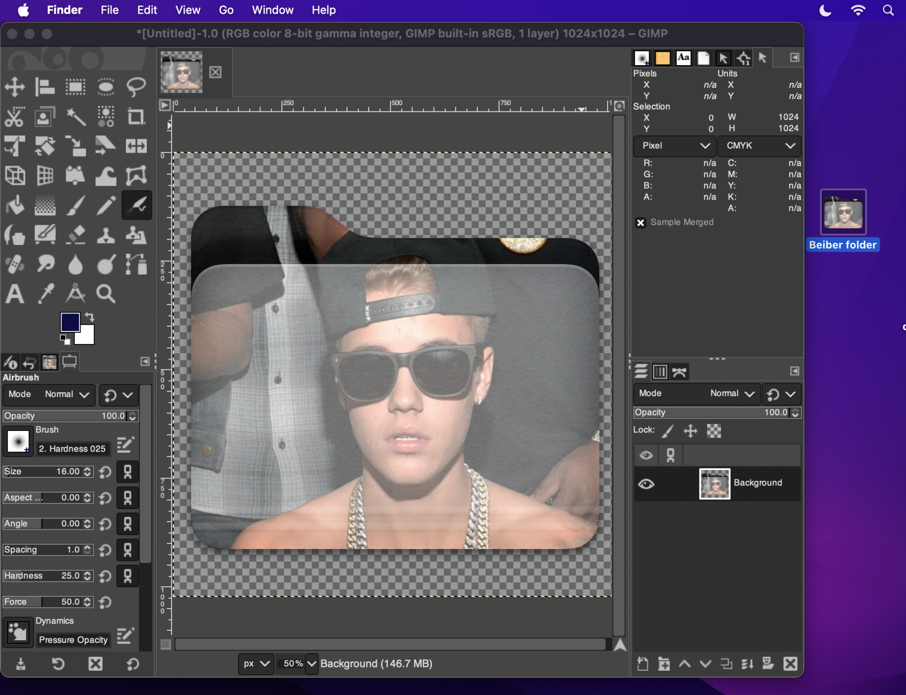This screenshot has width=906, height=695.
Task: Toggle the Sample Merged checkbox
Action: click(x=640, y=222)
